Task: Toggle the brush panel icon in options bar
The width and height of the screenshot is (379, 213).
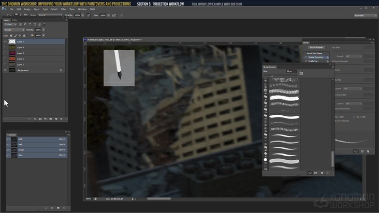Action: click(25, 15)
